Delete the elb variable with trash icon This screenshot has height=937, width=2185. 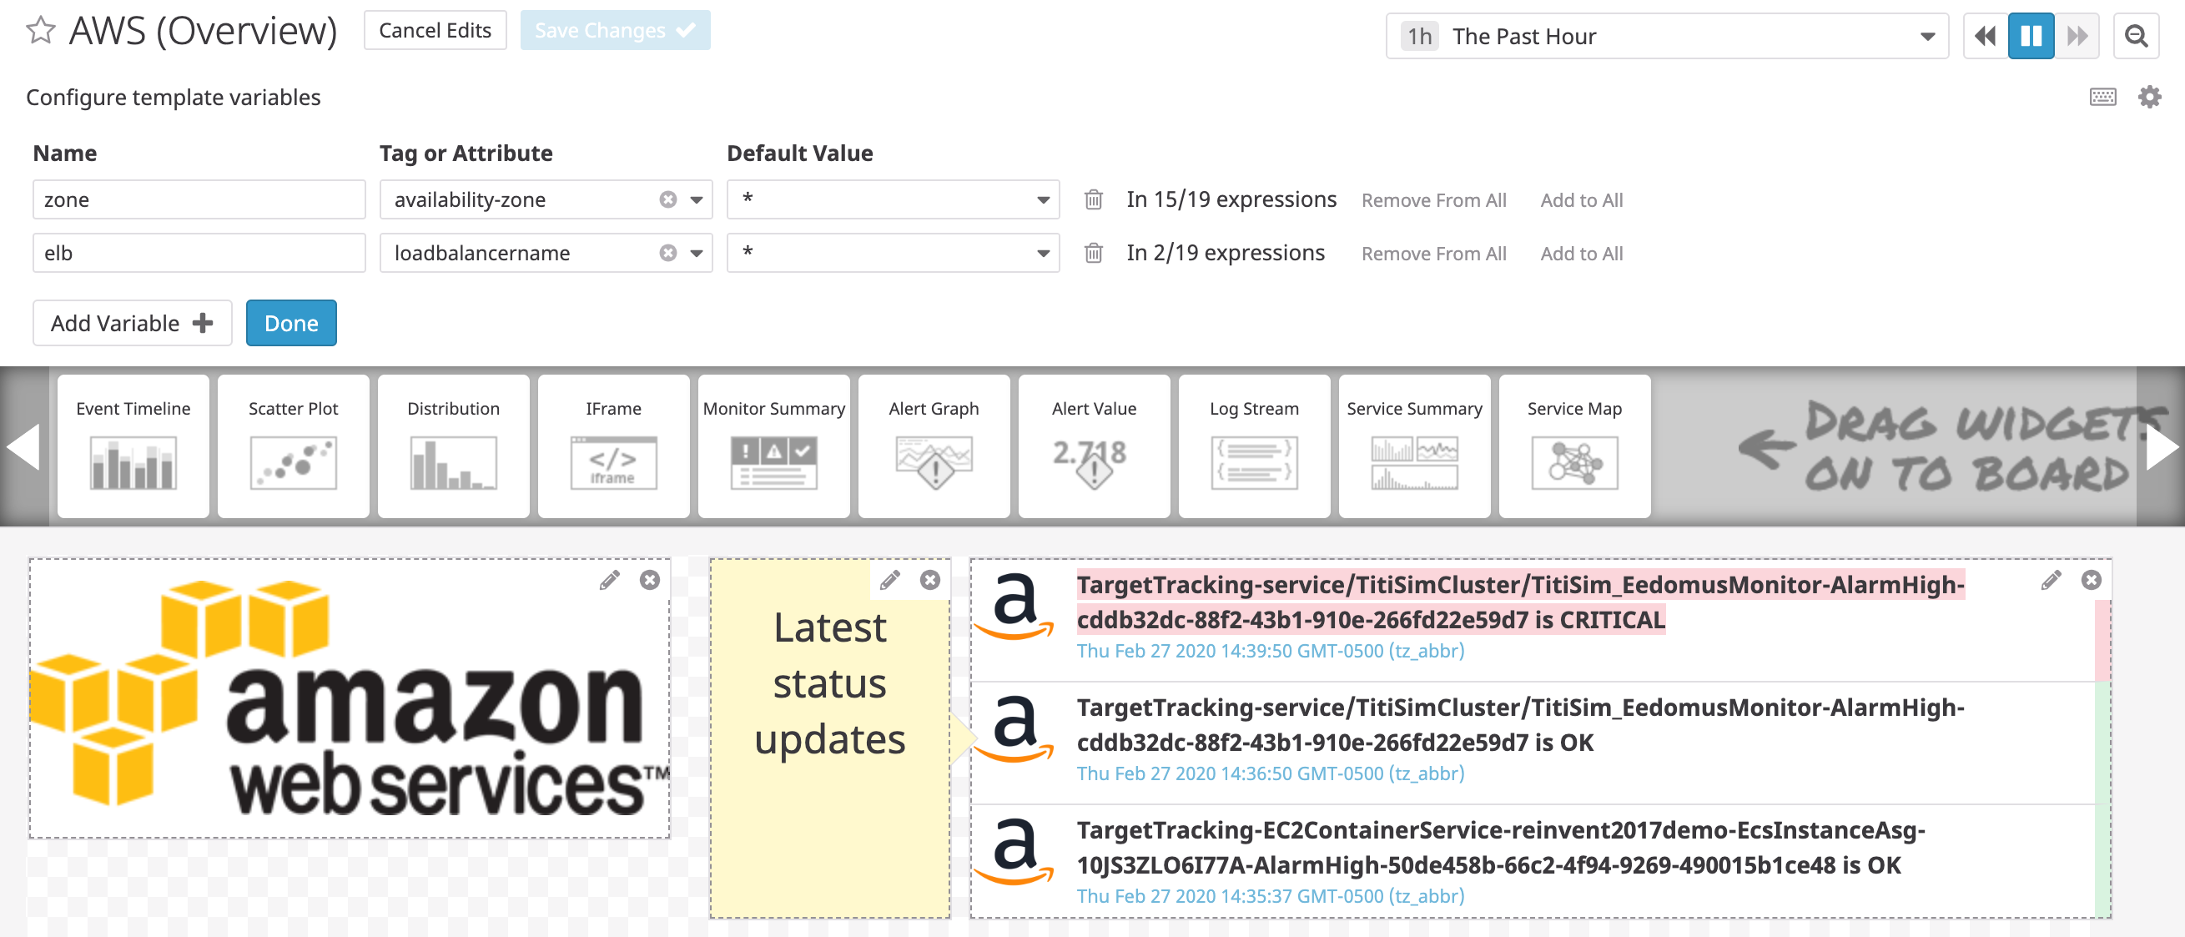(x=1093, y=252)
